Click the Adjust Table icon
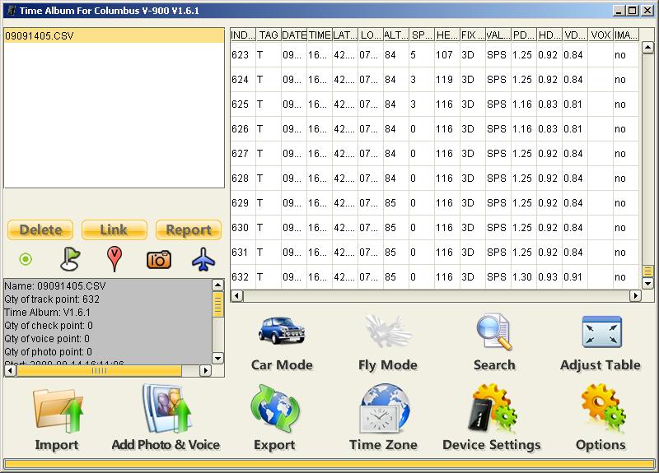 [601, 332]
